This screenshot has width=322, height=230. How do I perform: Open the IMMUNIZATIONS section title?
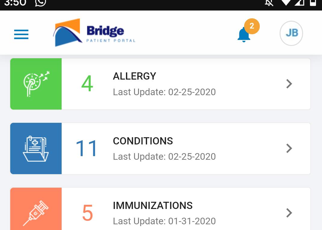(153, 206)
